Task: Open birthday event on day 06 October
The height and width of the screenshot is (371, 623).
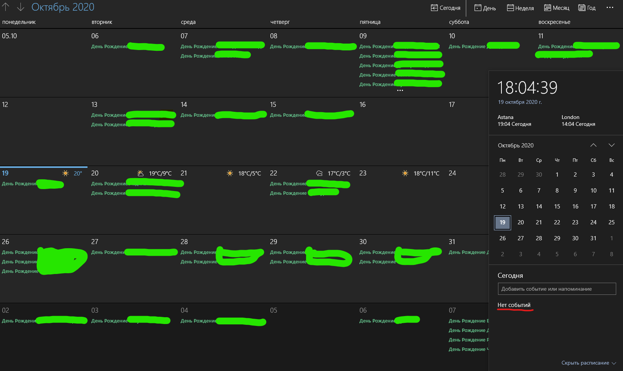Action: [x=128, y=47]
